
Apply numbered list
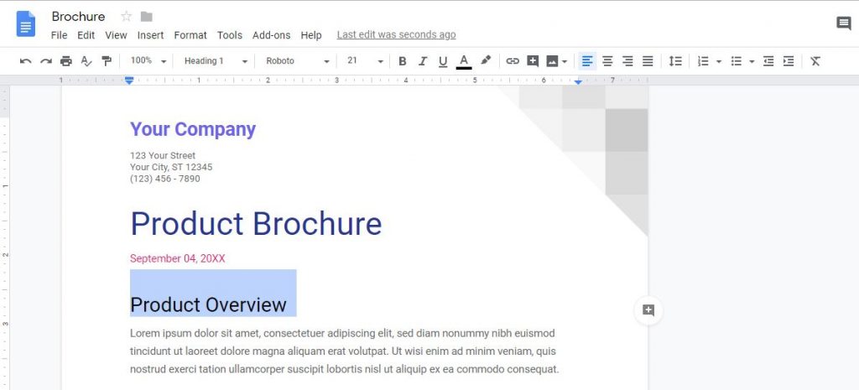pyautogui.click(x=703, y=61)
